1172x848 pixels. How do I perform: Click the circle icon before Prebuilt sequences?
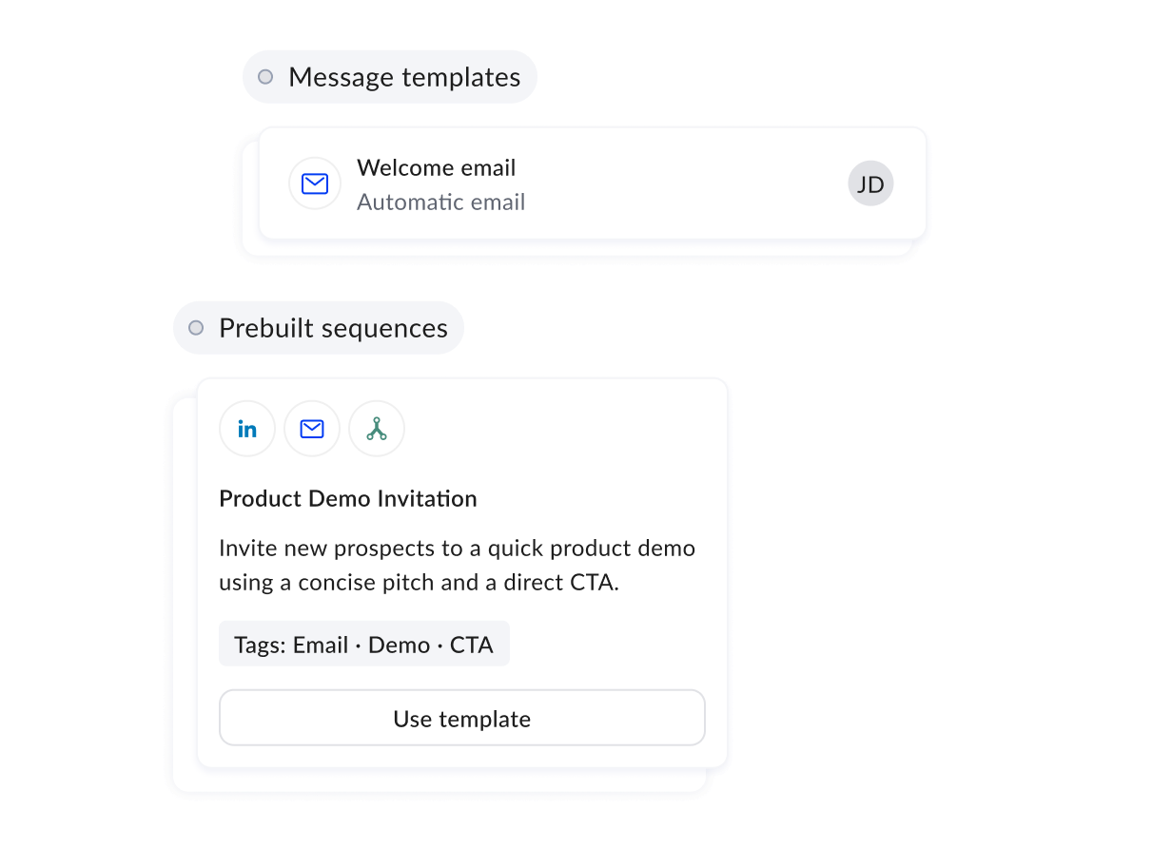click(195, 327)
